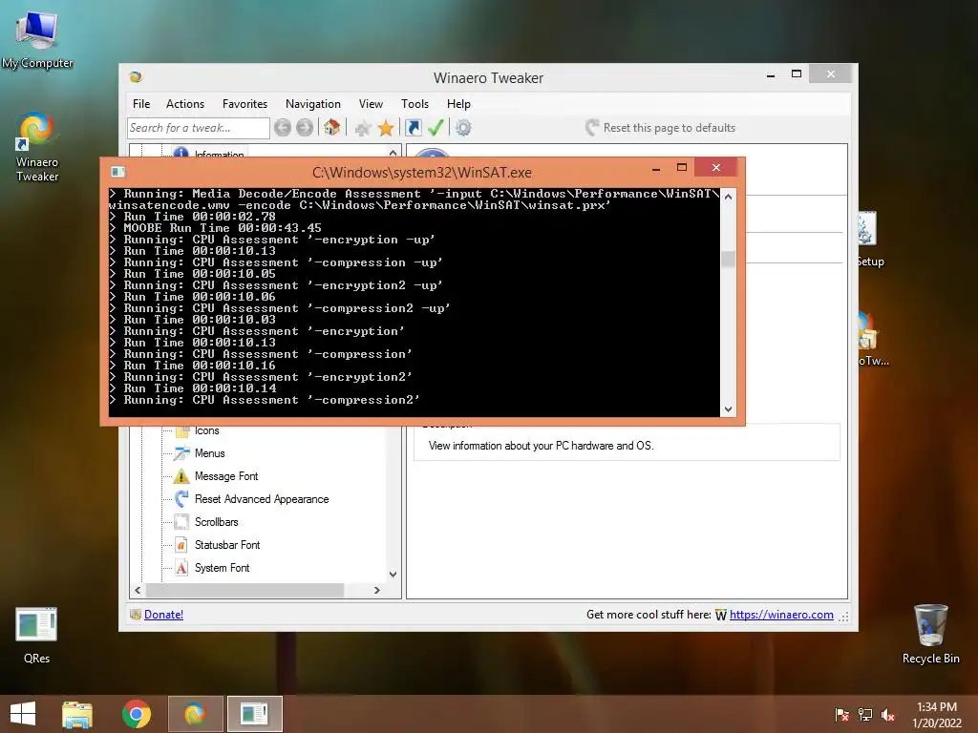This screenshot has width=978, height=733.
Task: Click the shortcut arrow toolbar icon
Action: [413, 128]
